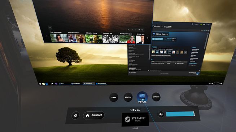Click the '+' more friends tile

pos(186,52)
